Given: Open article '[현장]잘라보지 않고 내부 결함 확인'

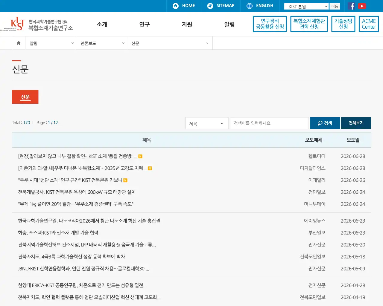Looking at the screenshot, I should coord(77,156).
